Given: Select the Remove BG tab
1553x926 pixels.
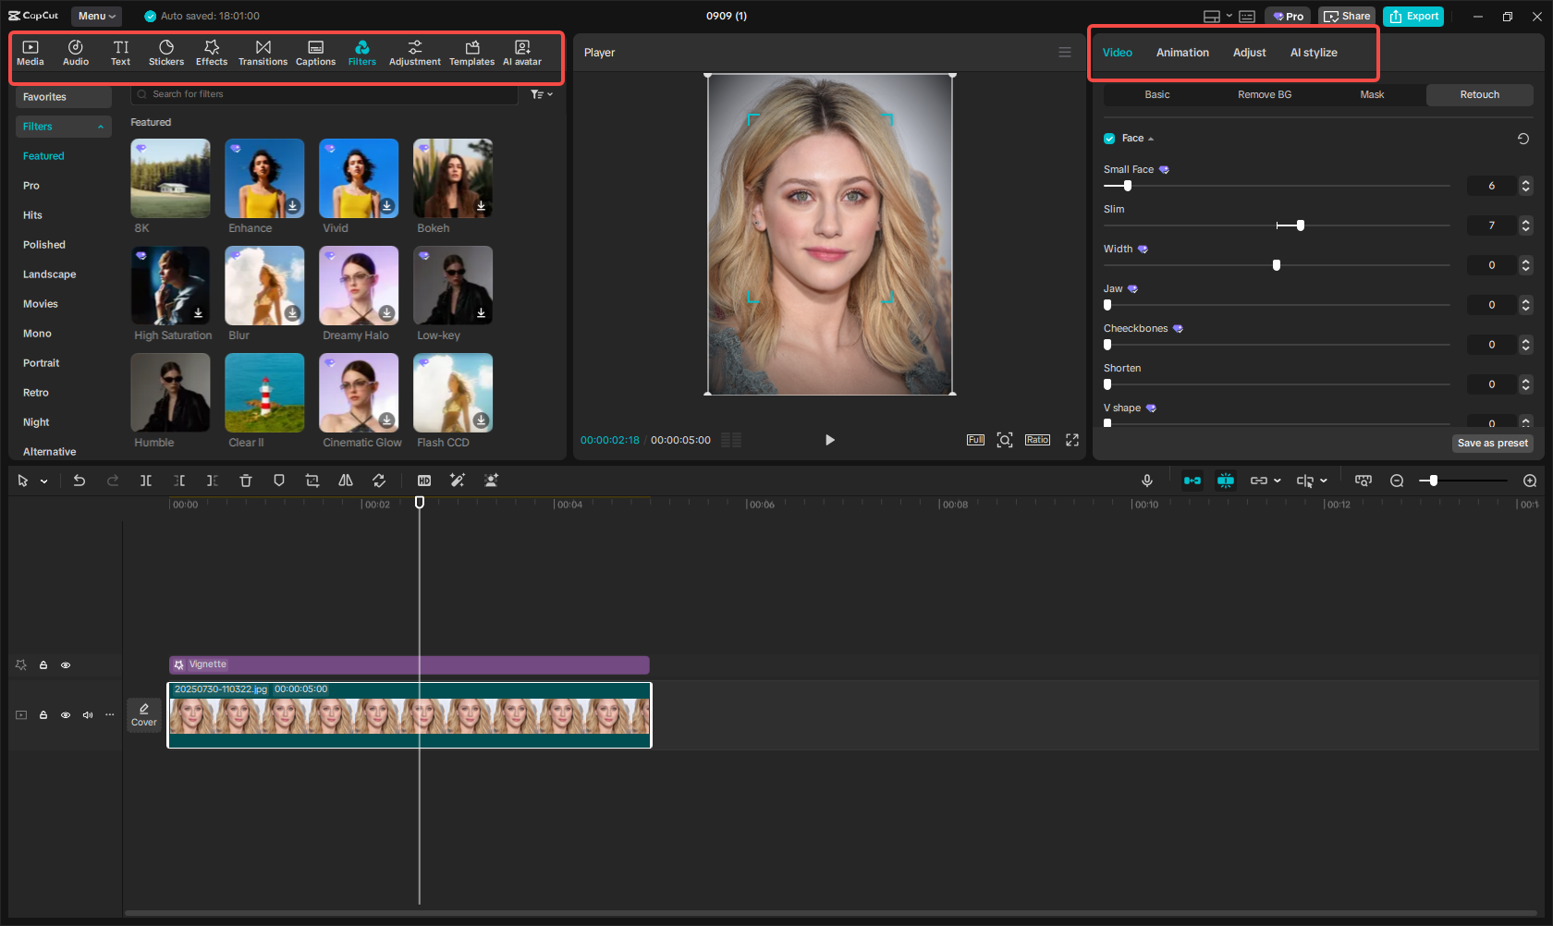Looking at the screenshot, I should click(1264, 95).
